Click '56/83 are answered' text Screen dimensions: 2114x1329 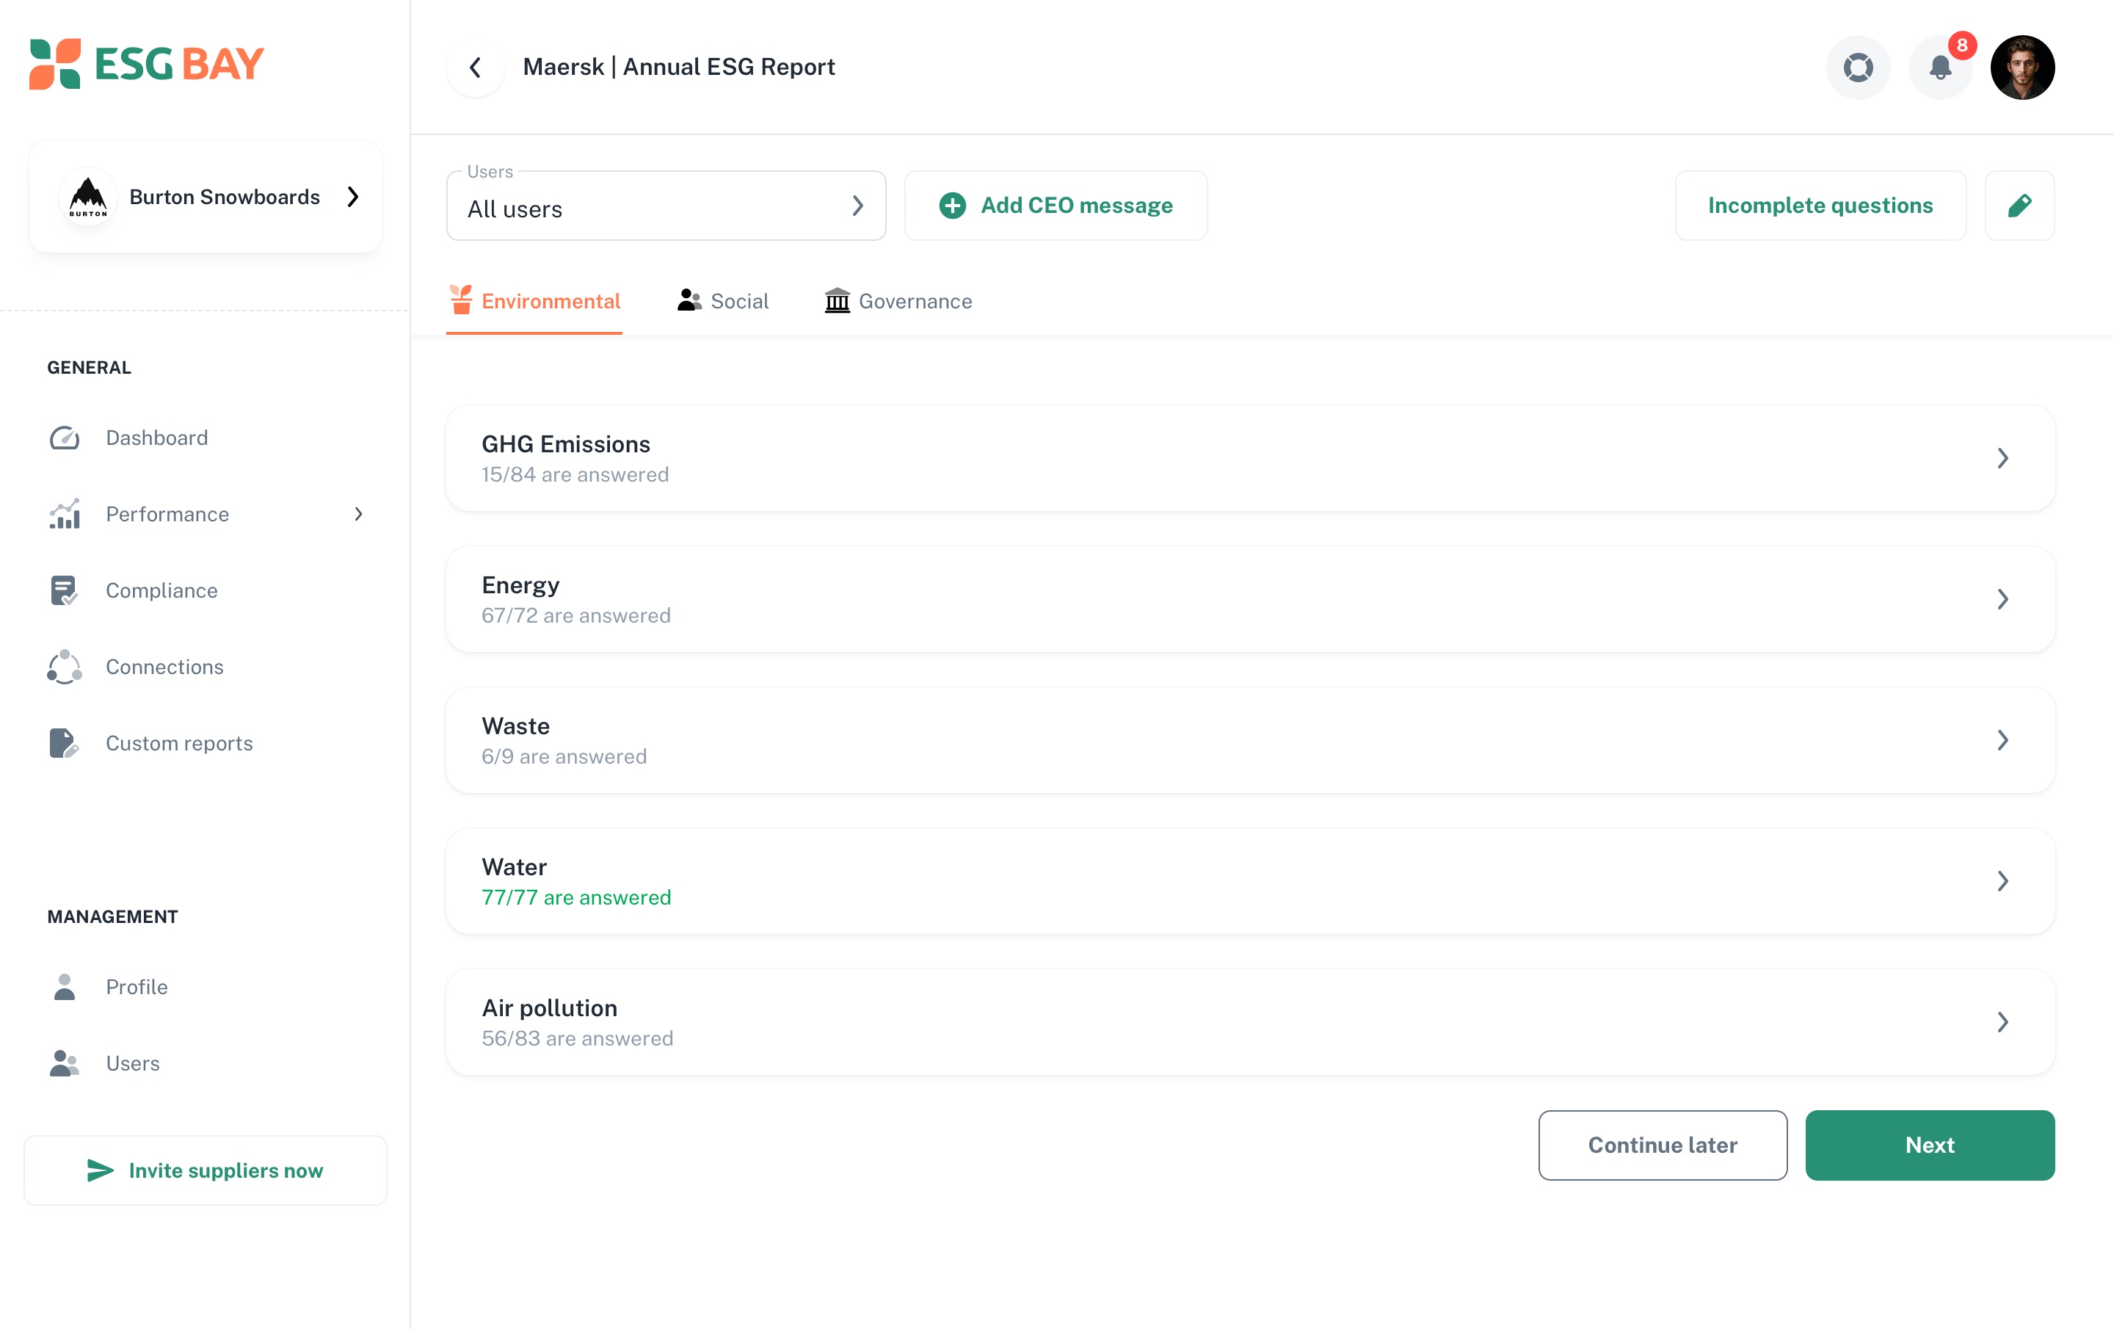[x=577, y=1038]
